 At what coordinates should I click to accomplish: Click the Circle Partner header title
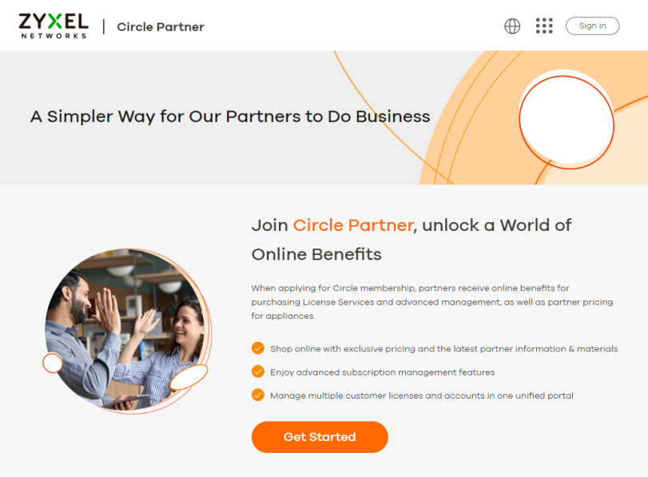[161, 27]
